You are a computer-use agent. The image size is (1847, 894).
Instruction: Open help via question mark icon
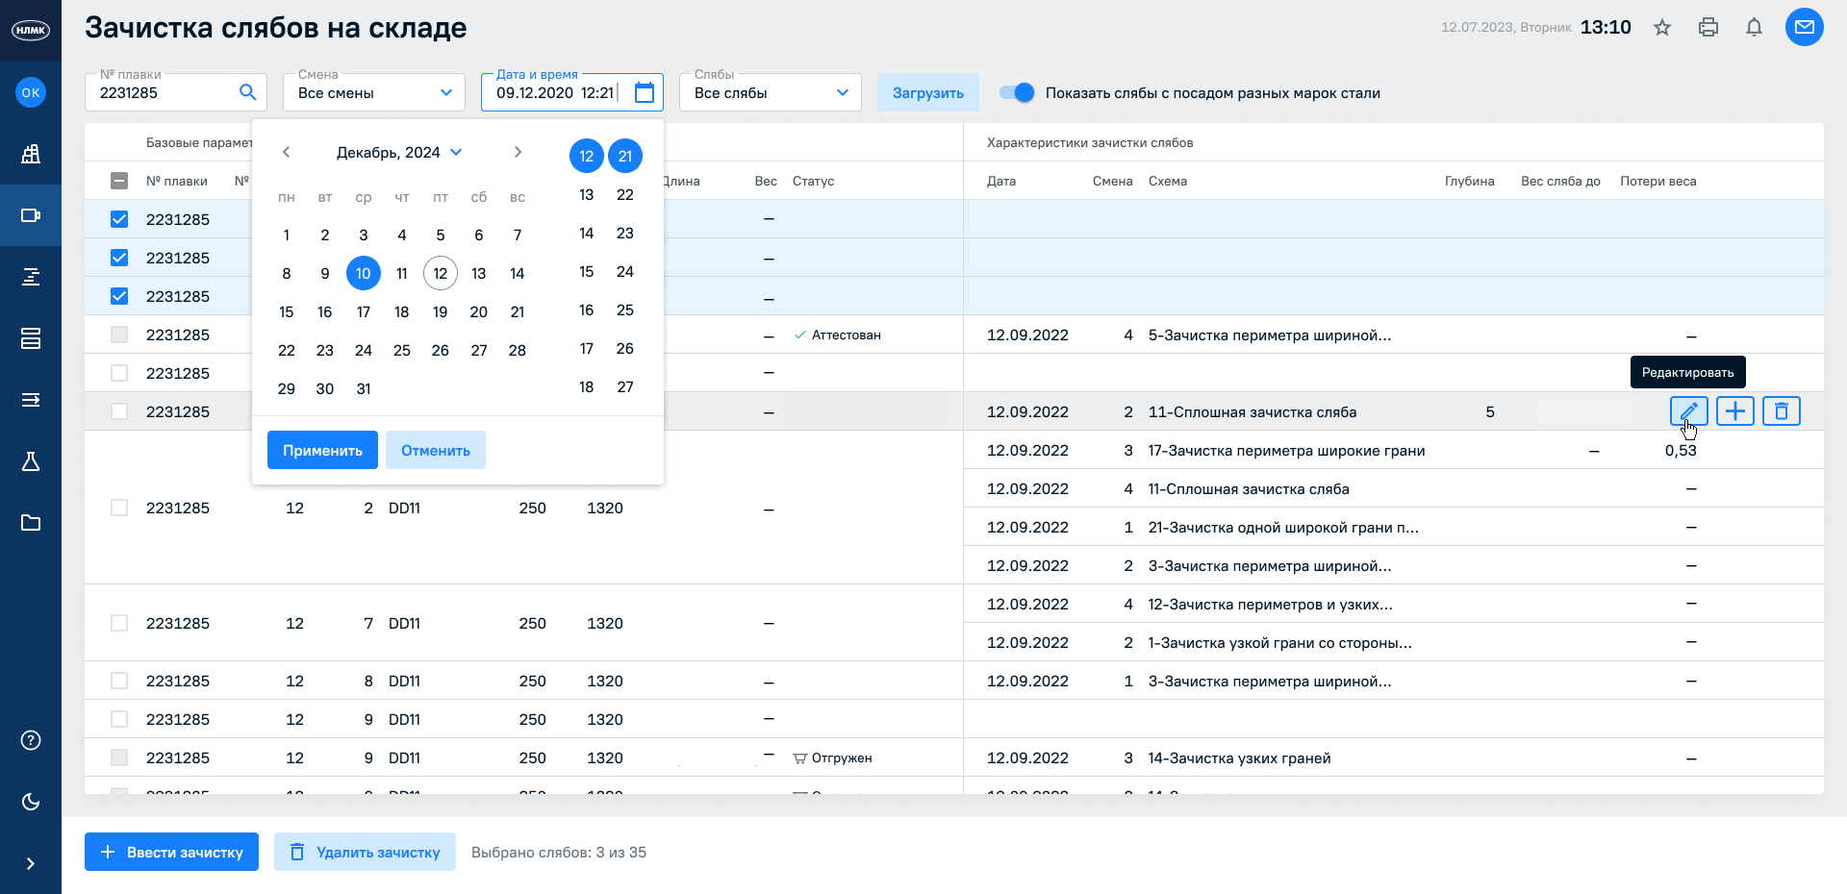point(31,740)
